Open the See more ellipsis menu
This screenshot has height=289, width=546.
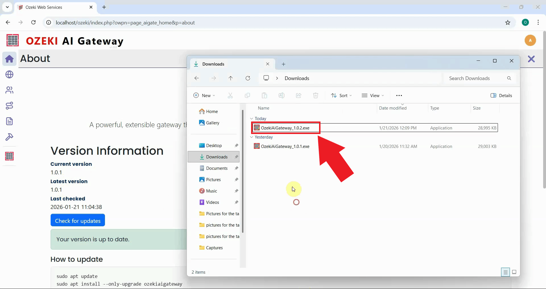click(399, 96)
